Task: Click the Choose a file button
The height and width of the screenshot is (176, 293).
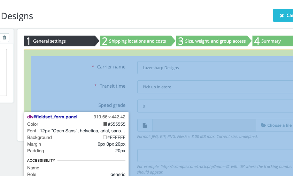Action: [274, 125]
